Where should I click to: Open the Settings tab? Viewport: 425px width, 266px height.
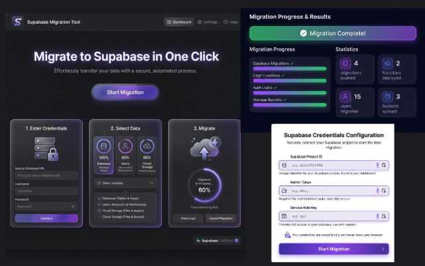tap(207, 22)
